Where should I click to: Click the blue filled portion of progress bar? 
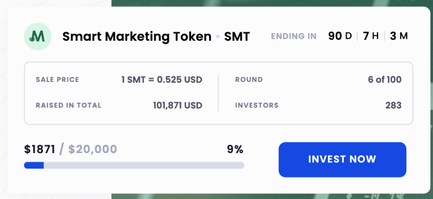[34, 165]
